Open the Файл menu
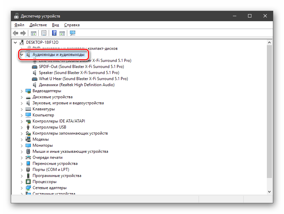 tap(19, 25)
